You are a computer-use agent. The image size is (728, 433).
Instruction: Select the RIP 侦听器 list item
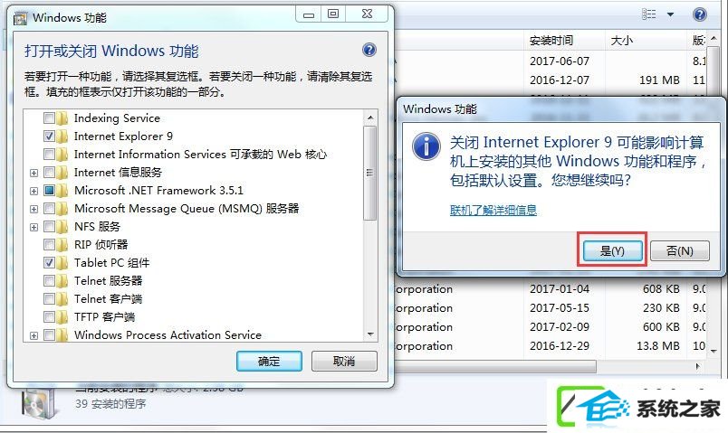[101, 245]
